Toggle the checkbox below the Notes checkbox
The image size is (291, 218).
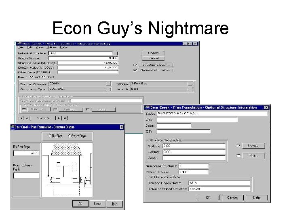[x=238, y=155]
